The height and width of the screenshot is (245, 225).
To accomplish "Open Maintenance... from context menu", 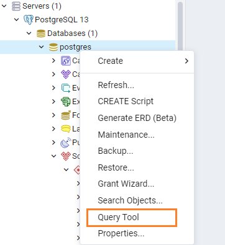I will (x=137, y=135).
